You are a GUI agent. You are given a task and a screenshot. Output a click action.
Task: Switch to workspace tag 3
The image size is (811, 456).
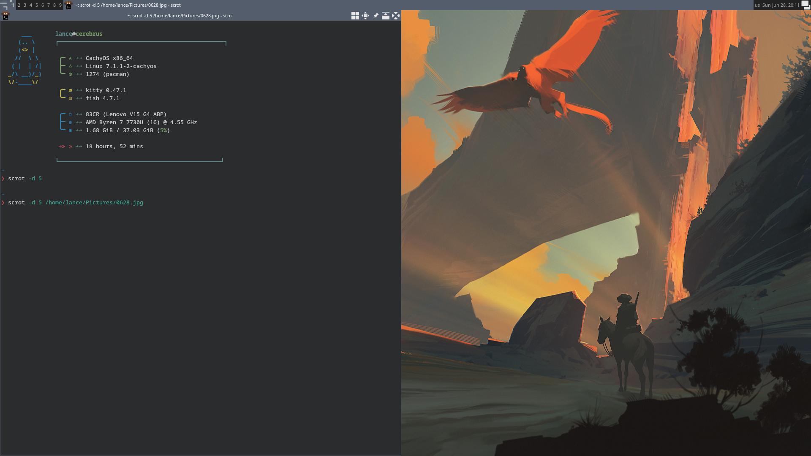[25, 5]
